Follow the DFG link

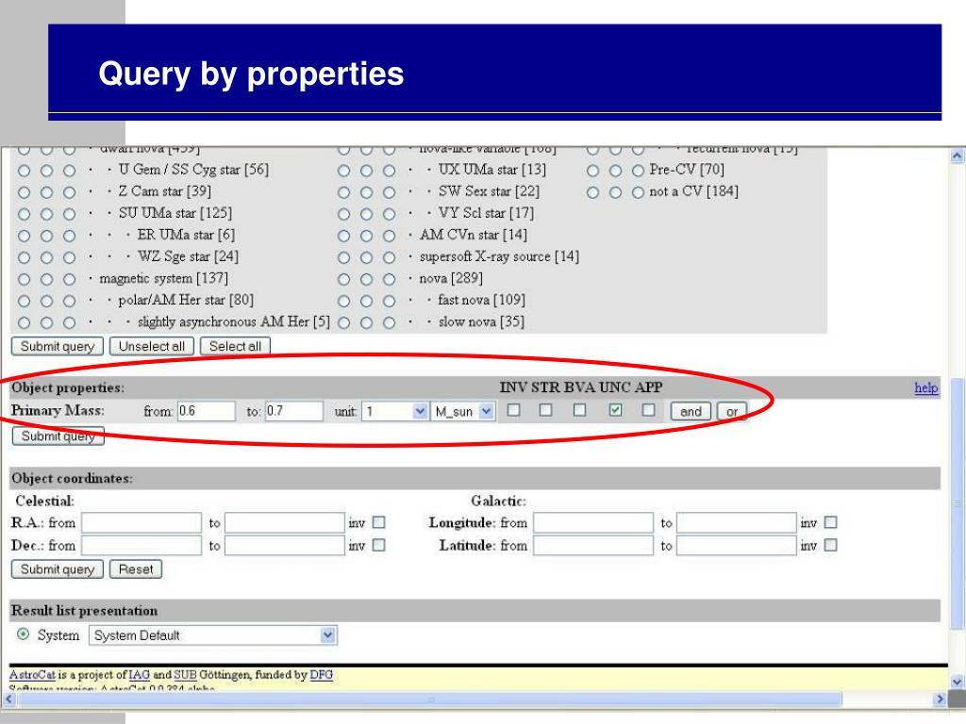321,675
